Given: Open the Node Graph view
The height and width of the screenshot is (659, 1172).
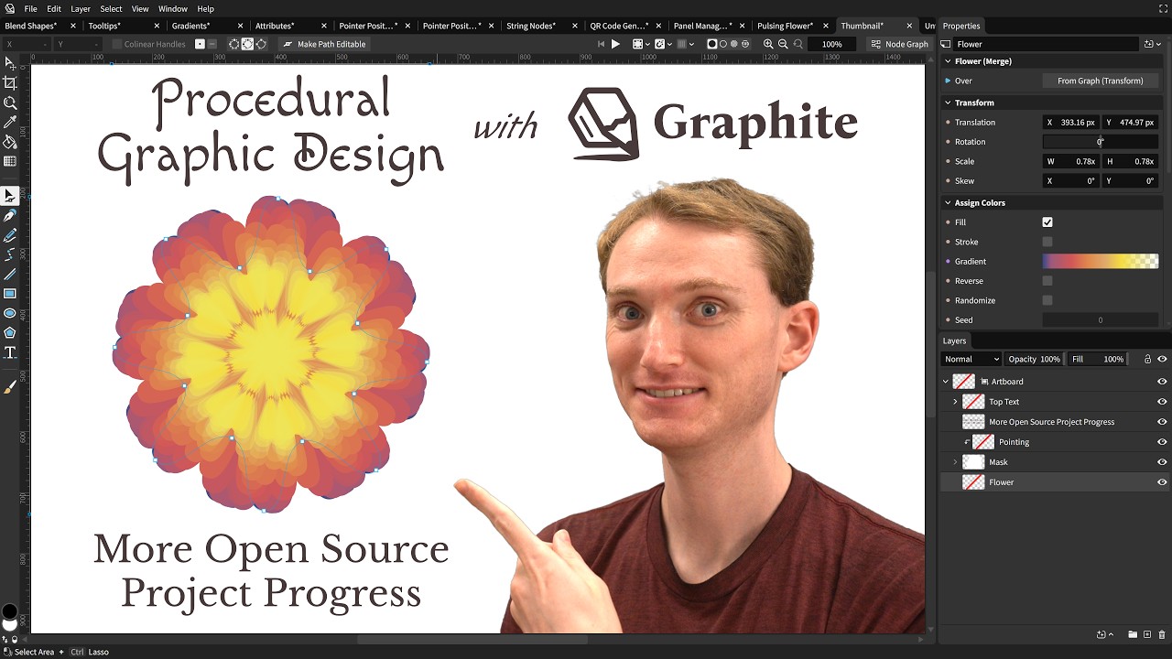Looking at the screenshot, I should pos(899,44).
